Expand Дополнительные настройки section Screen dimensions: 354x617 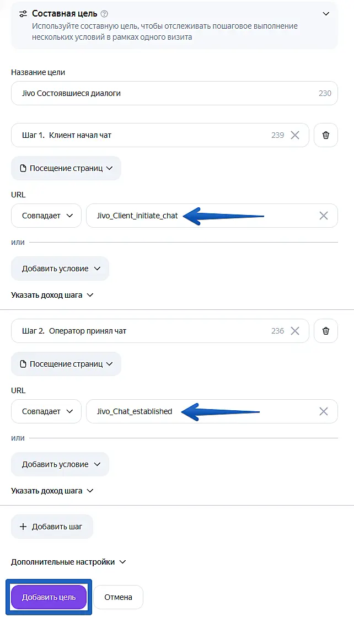pos(68,562)
